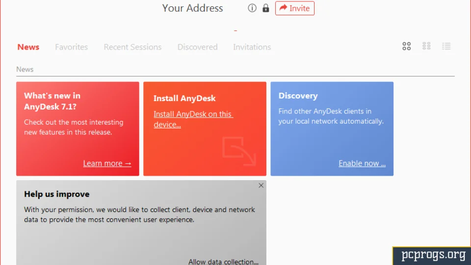Switch to large tile view icon
Screen dimensions: 471x265
(406, 46)
